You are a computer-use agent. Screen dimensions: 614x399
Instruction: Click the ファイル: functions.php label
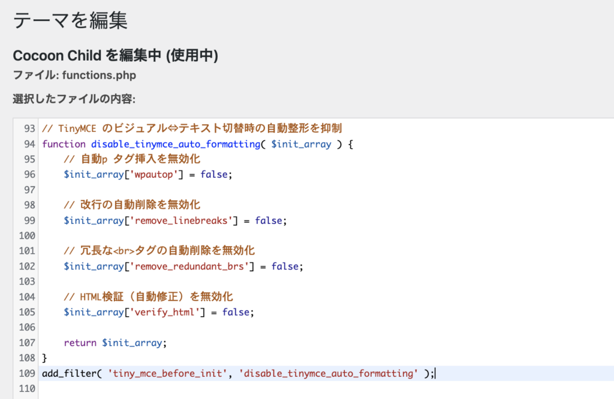(x=74, y=75)
